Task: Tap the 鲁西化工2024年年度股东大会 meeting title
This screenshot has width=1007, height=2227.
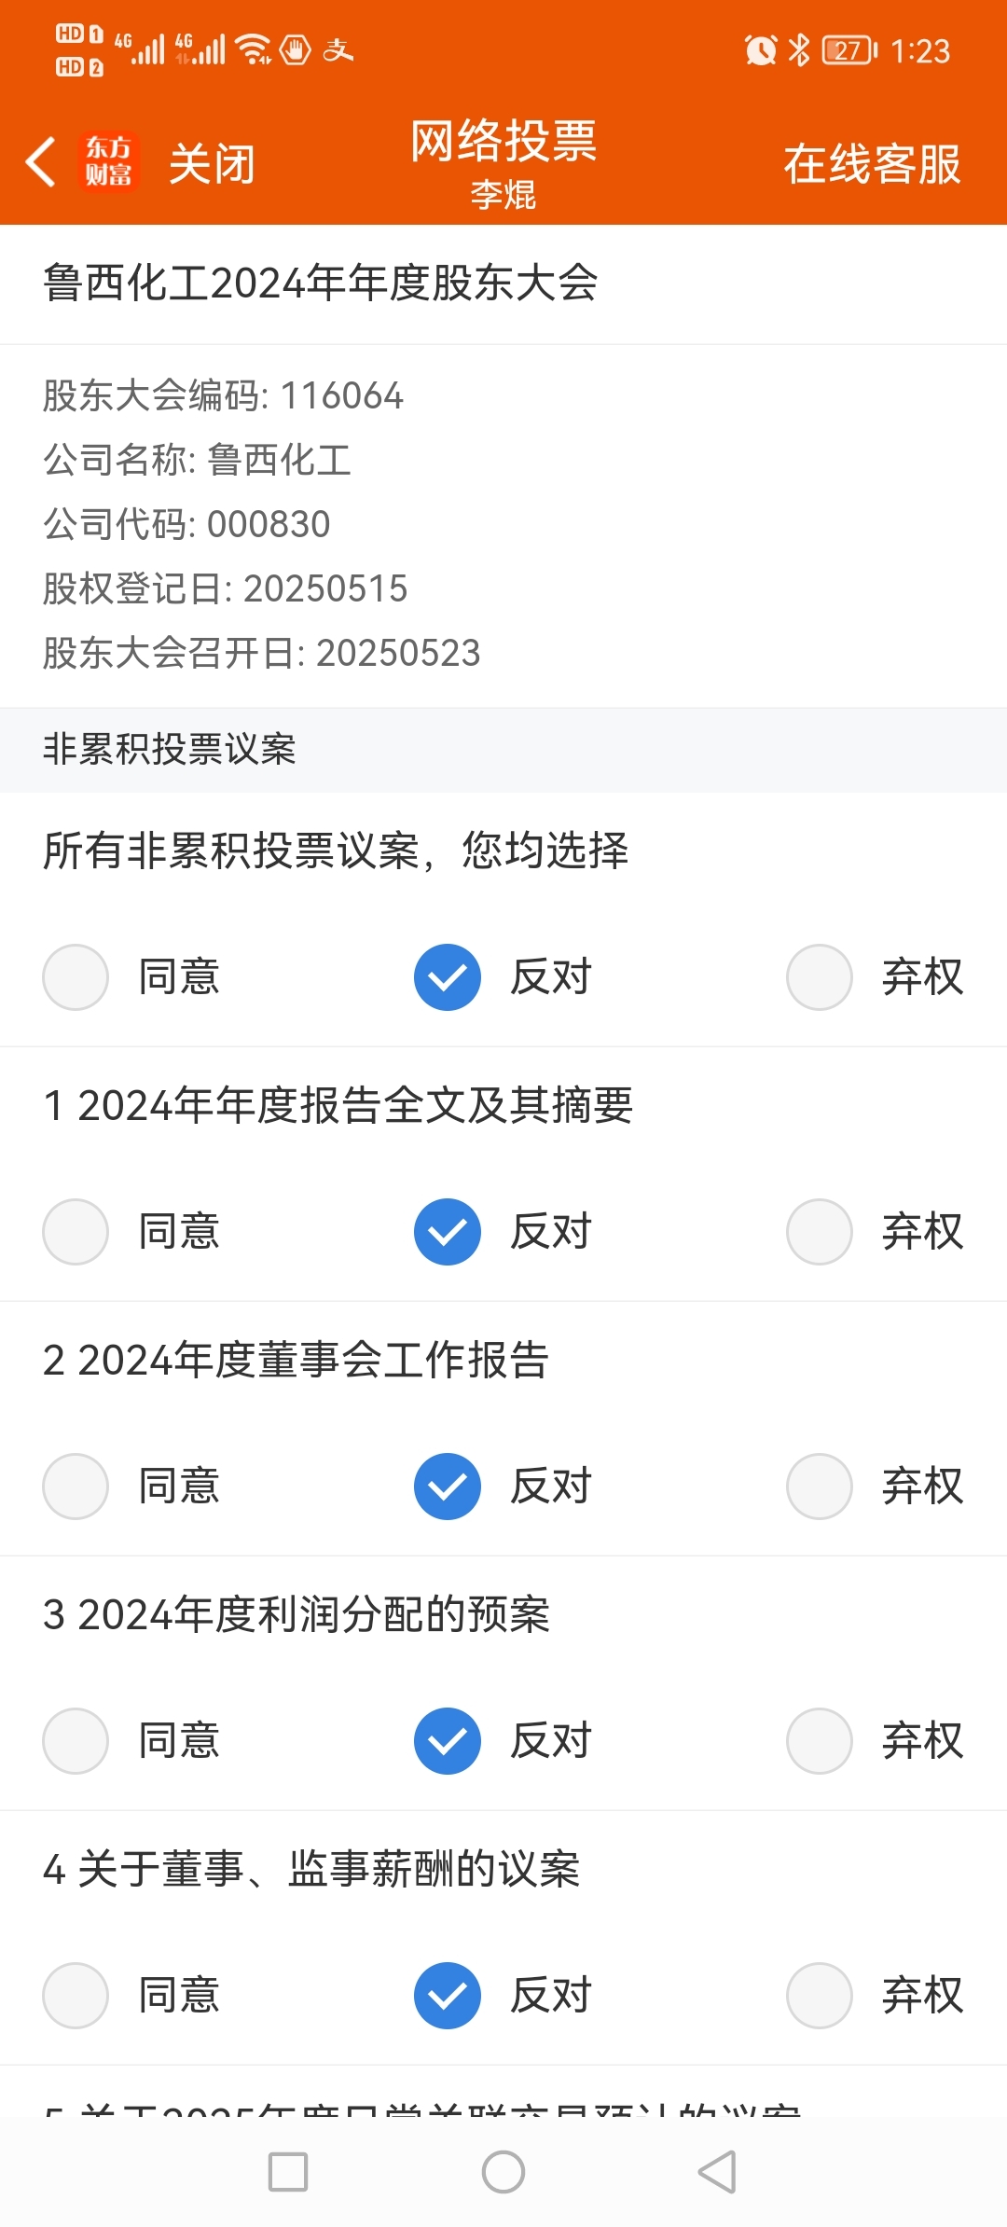Action: pyautogui.click(x=320, y=283)
